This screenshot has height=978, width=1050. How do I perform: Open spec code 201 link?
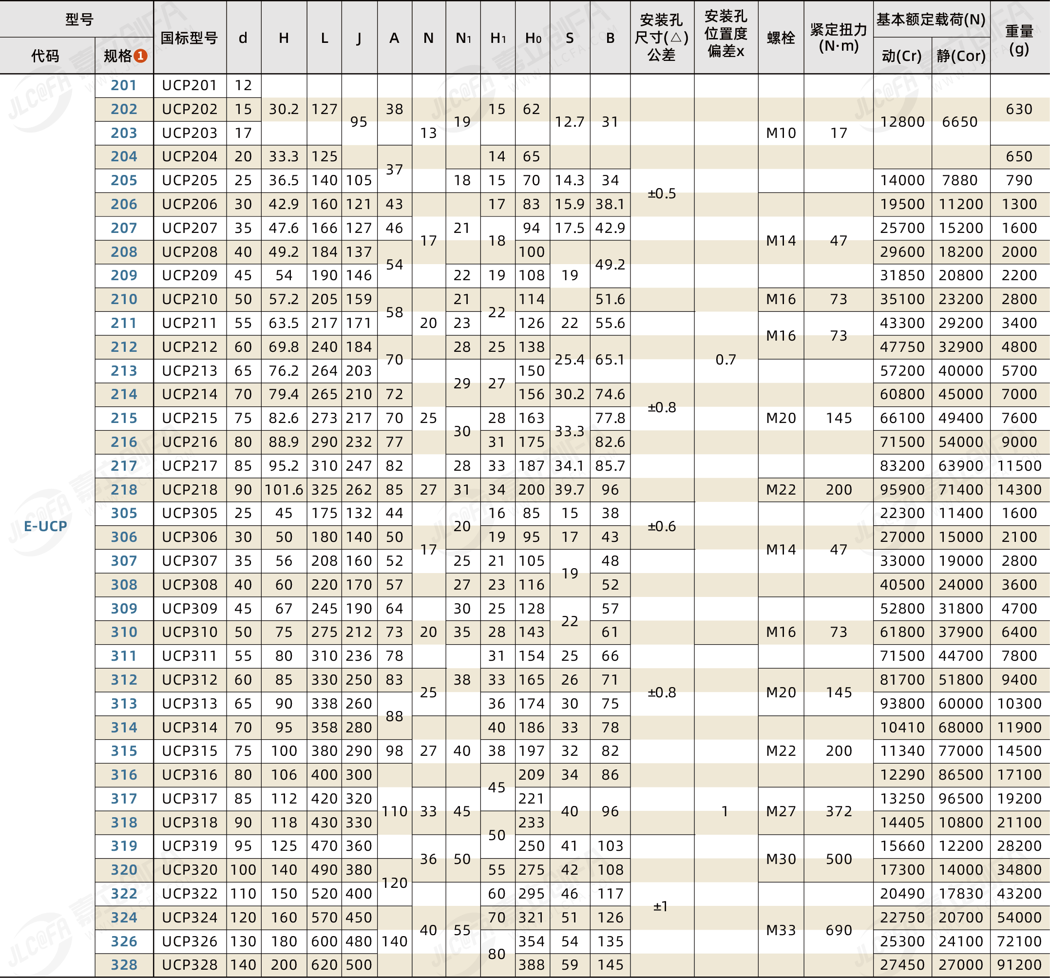[124, 85]
